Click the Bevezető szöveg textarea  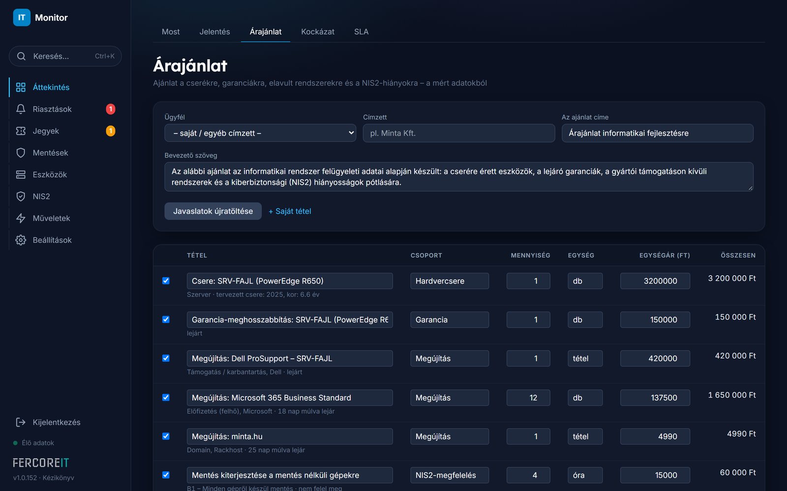459,177
